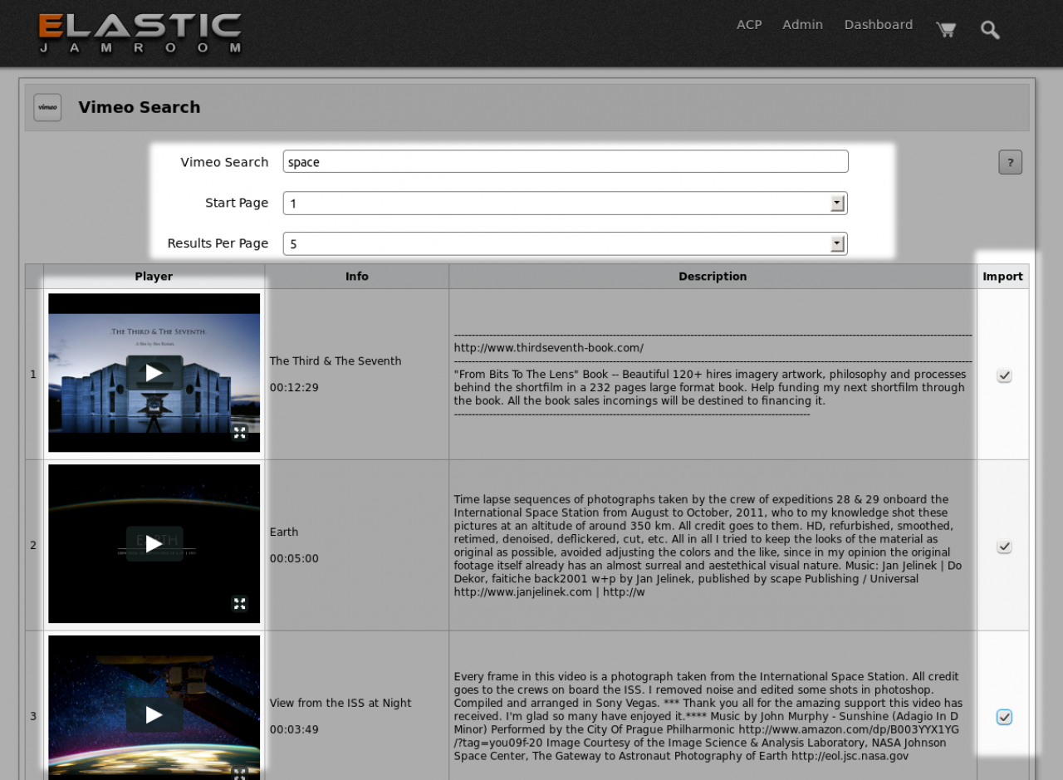Screen dimensions: 1063x780
Task: Enter fullscreen on the Earth video player
Action: [x=239, y=604]
